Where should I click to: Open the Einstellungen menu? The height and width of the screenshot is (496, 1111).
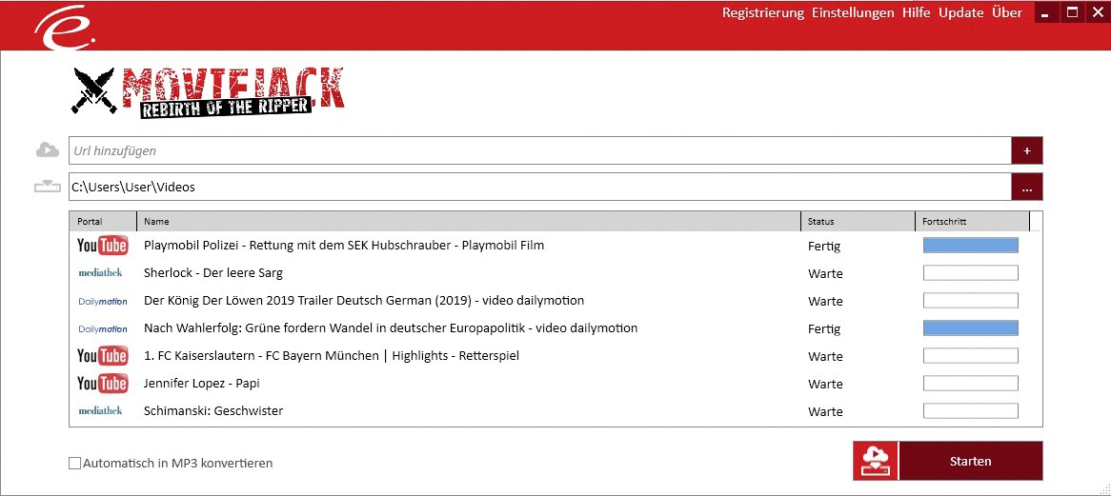tap(853, 12)
